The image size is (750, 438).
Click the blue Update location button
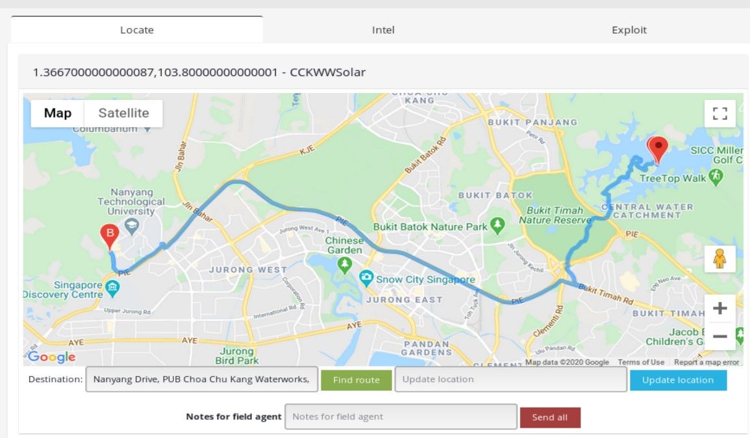click(x=678, y=380)
